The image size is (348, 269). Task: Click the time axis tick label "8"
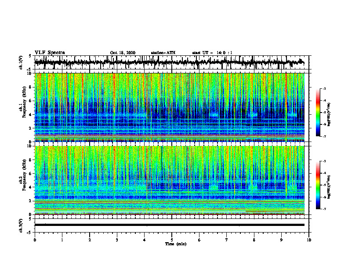254,240
